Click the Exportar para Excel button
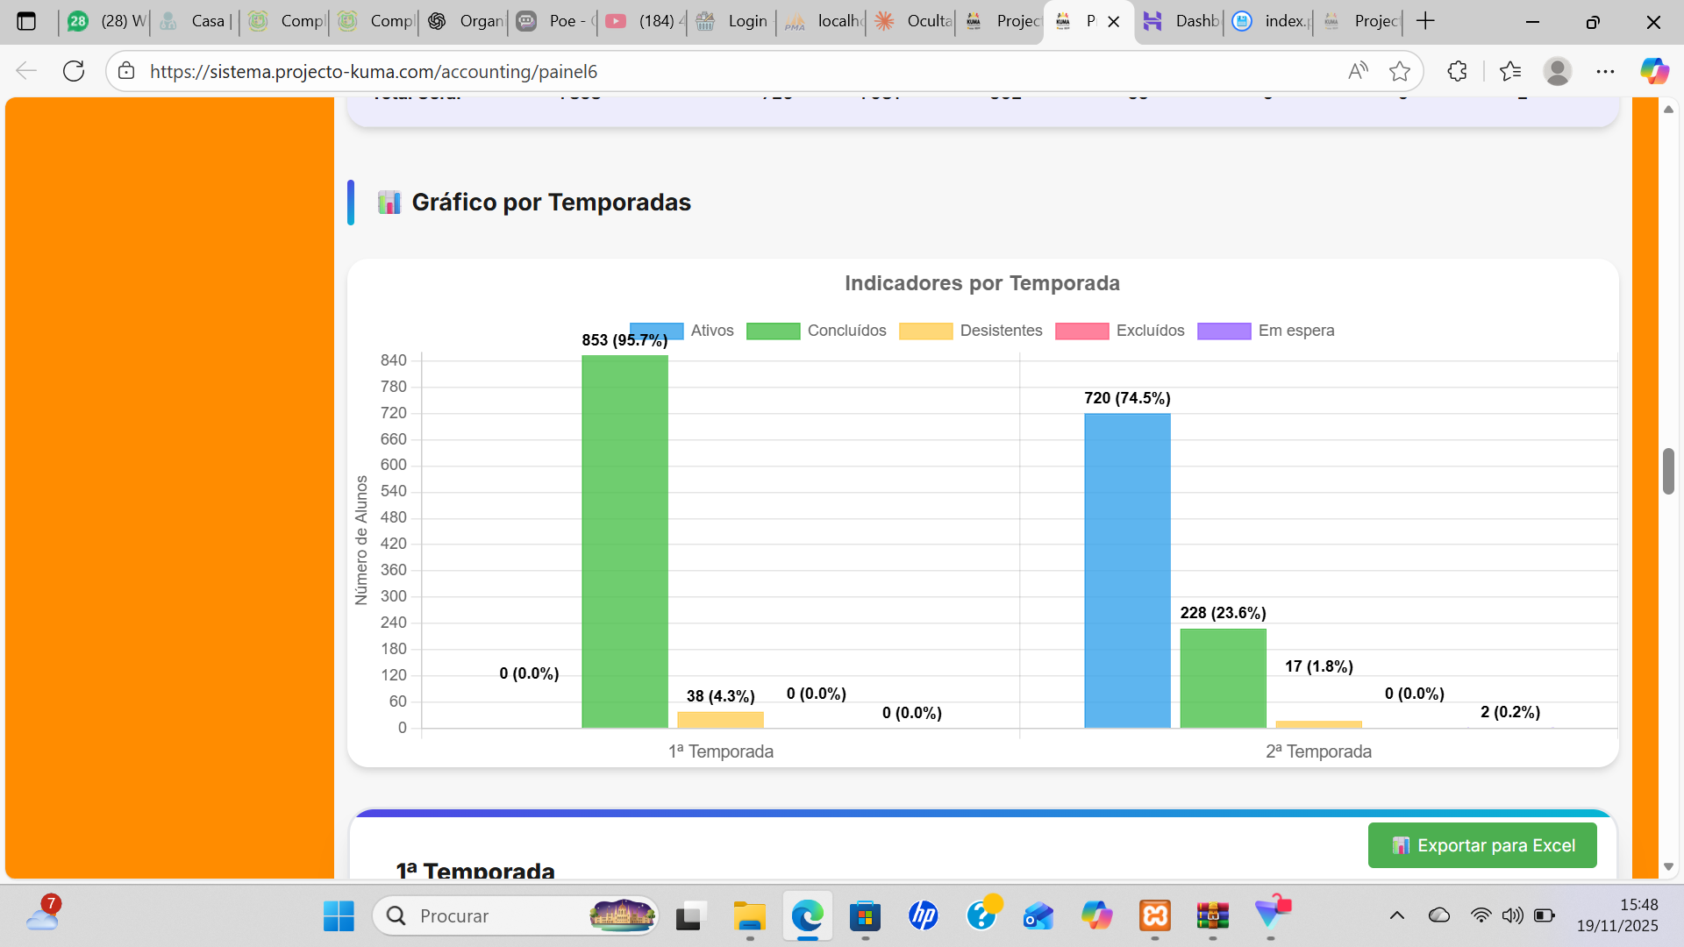Image resolution: width=1684 pixels, height=947 pixels. pos(1482,845)
